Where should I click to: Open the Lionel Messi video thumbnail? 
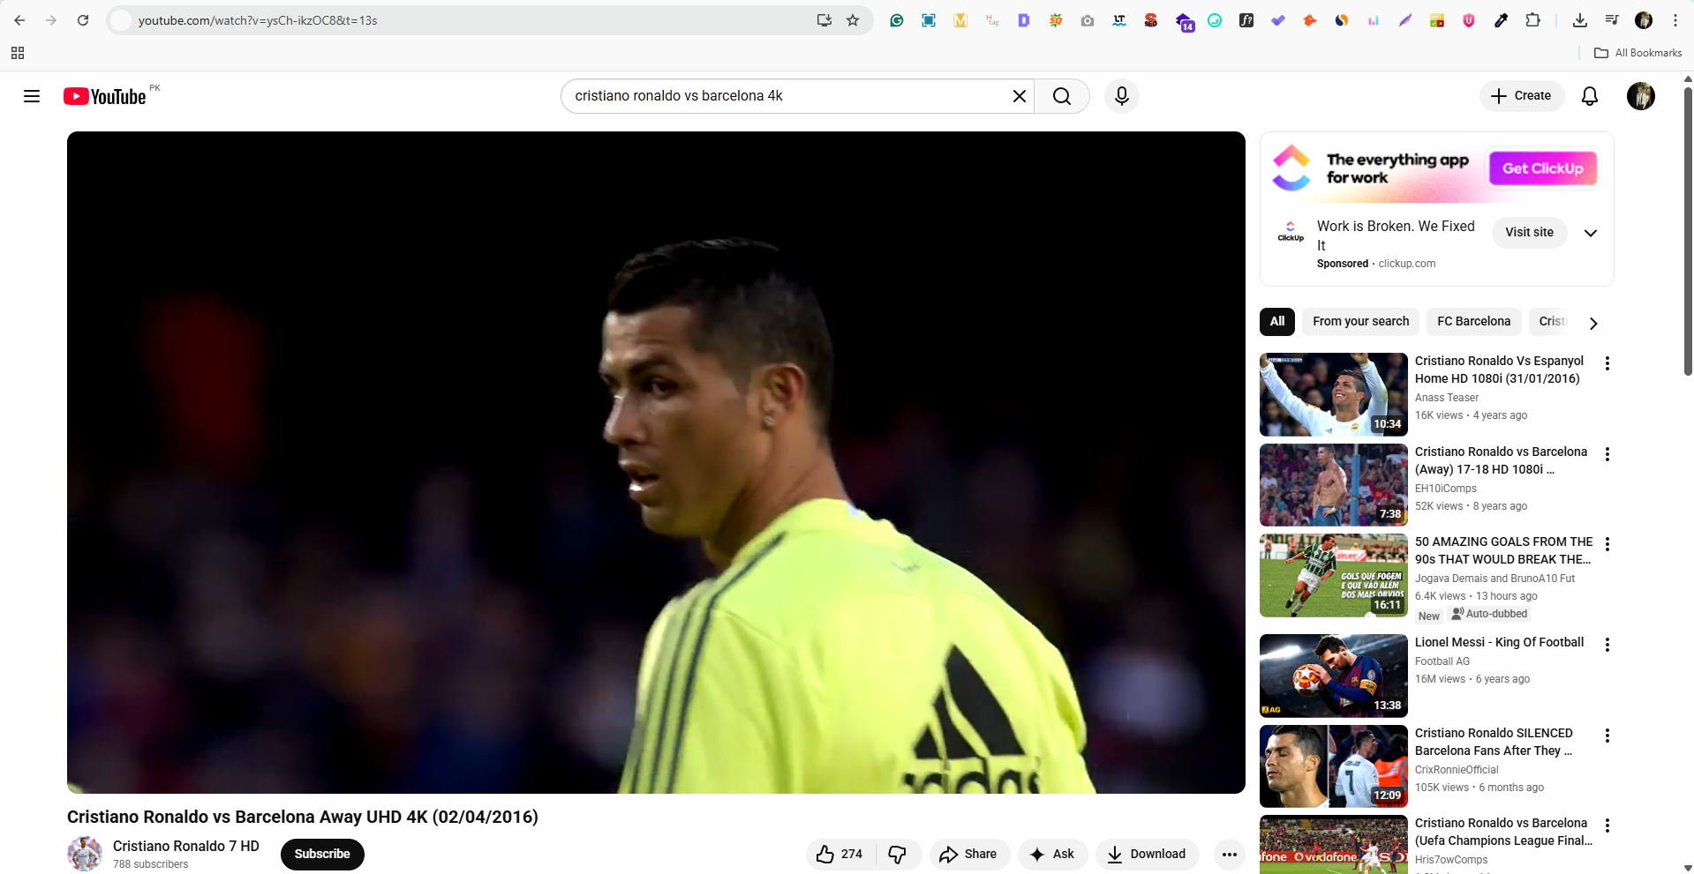1332,676
